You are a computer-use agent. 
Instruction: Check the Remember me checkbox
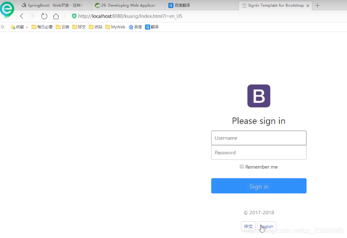point(242,167)
